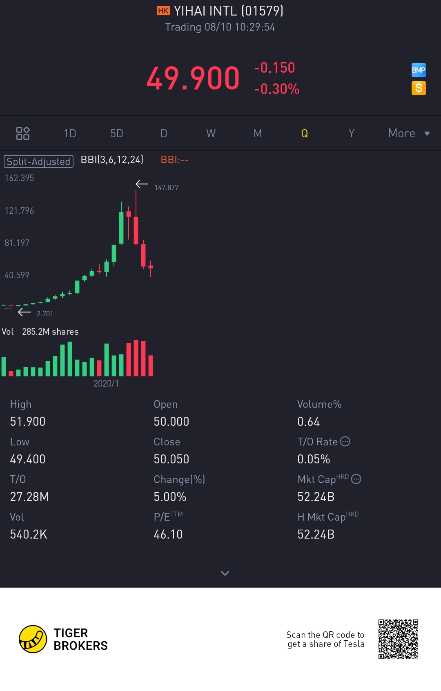Expand the More timeframes dropdown

click(x=409, y=133)
